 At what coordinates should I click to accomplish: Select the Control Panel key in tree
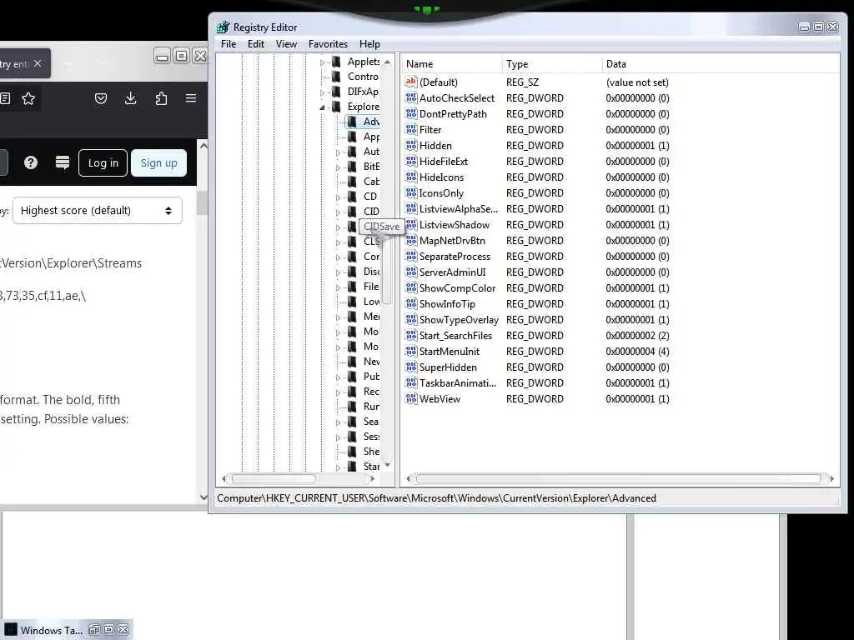pyautogui.click(x=363, y=77)
